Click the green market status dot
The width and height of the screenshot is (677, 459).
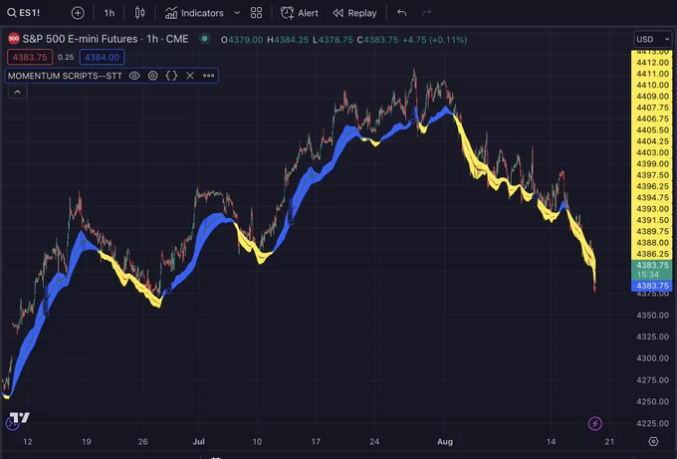[x=205, y=39]
